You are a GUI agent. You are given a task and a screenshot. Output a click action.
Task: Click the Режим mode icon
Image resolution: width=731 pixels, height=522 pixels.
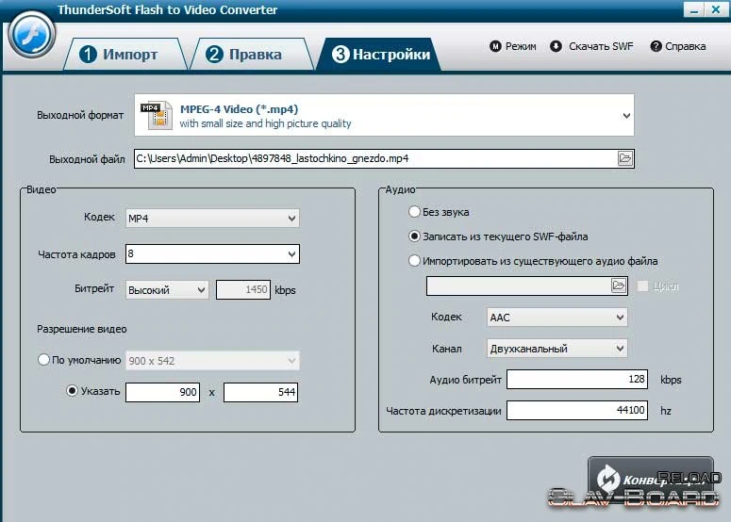click(x=495, y=46)
